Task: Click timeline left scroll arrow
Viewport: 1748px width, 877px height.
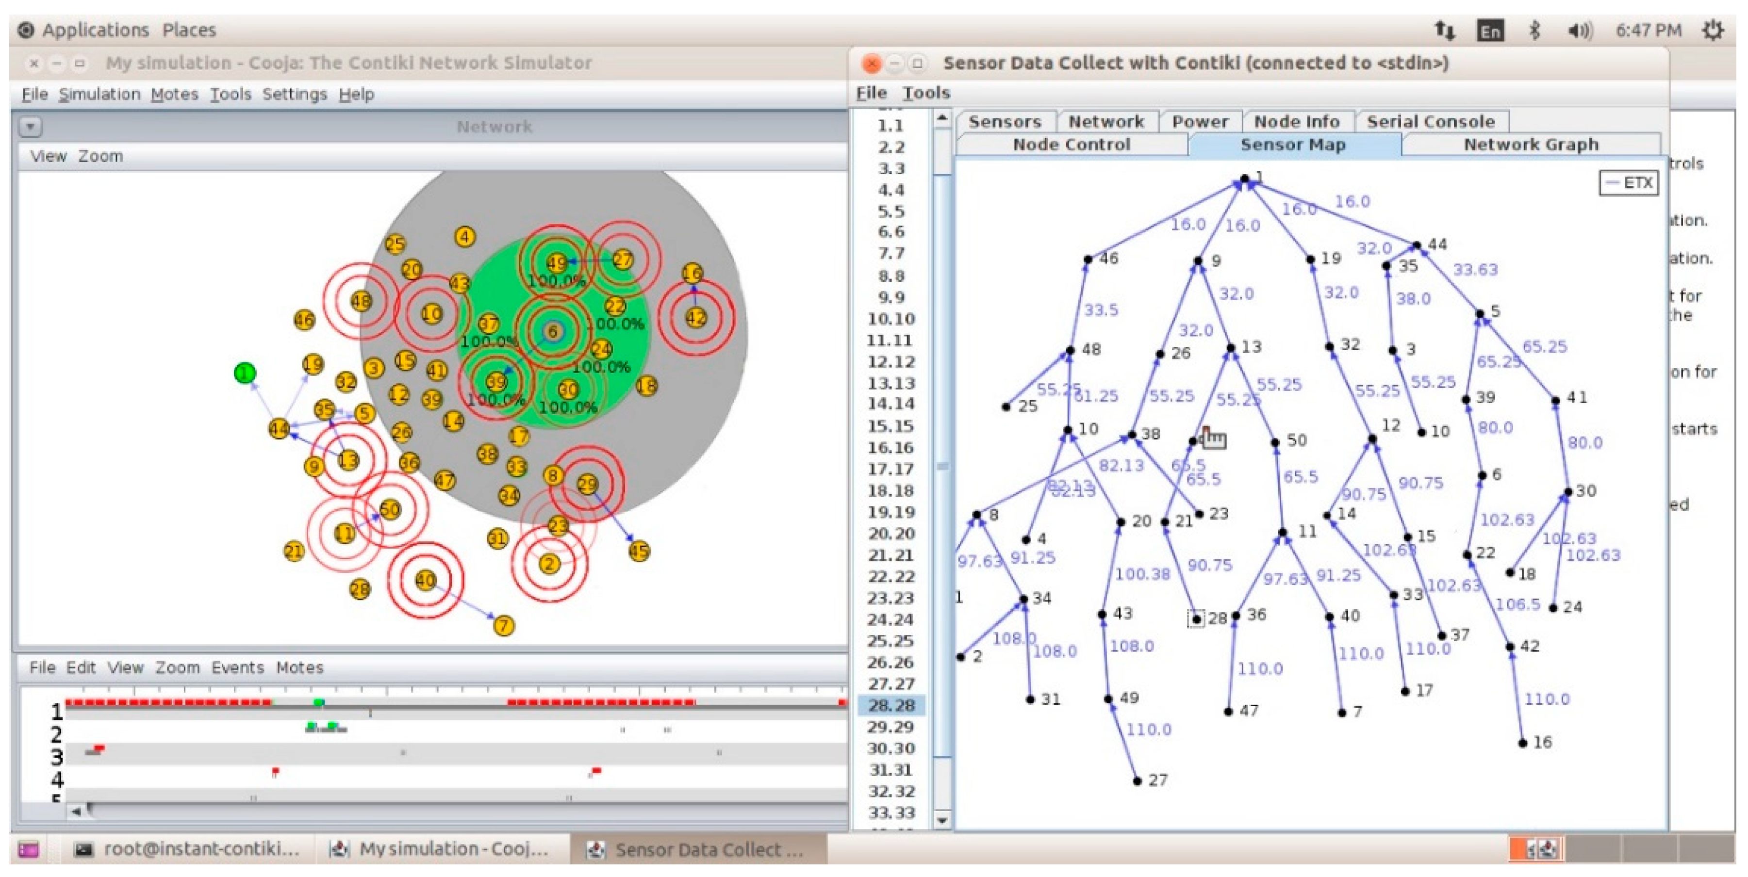Action: coord(76,811)
